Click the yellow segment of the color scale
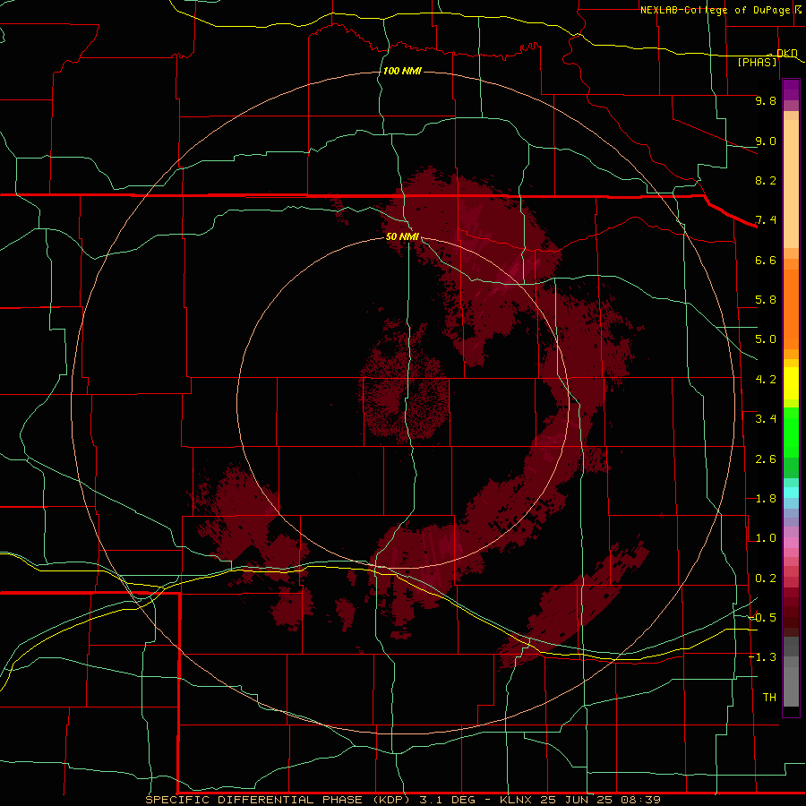806x806 pixels. (x=791, y=383)
